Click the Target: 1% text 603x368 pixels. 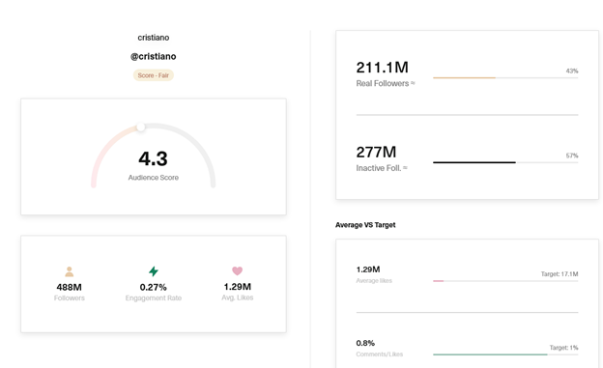(x=563, y=348)
